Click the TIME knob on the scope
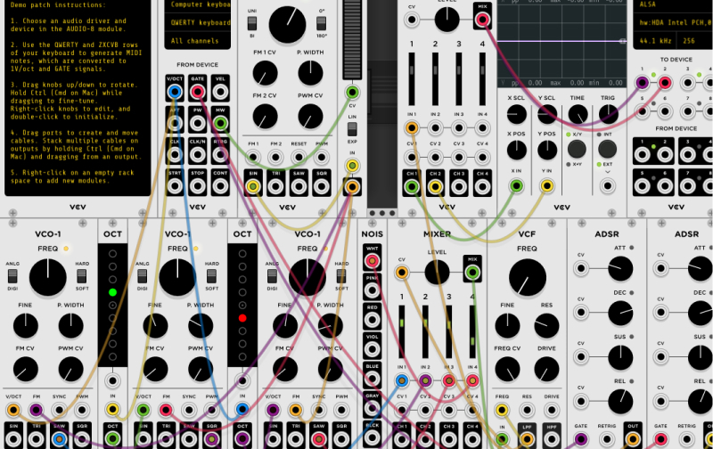This screenshot has width=713, height=449. click(578, 114)
